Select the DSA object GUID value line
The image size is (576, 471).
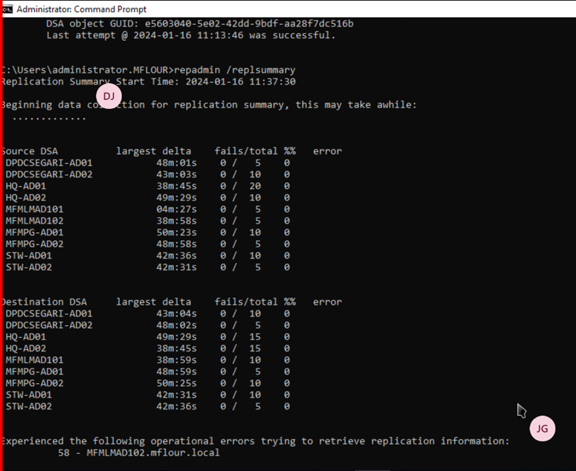pos(200,24)
